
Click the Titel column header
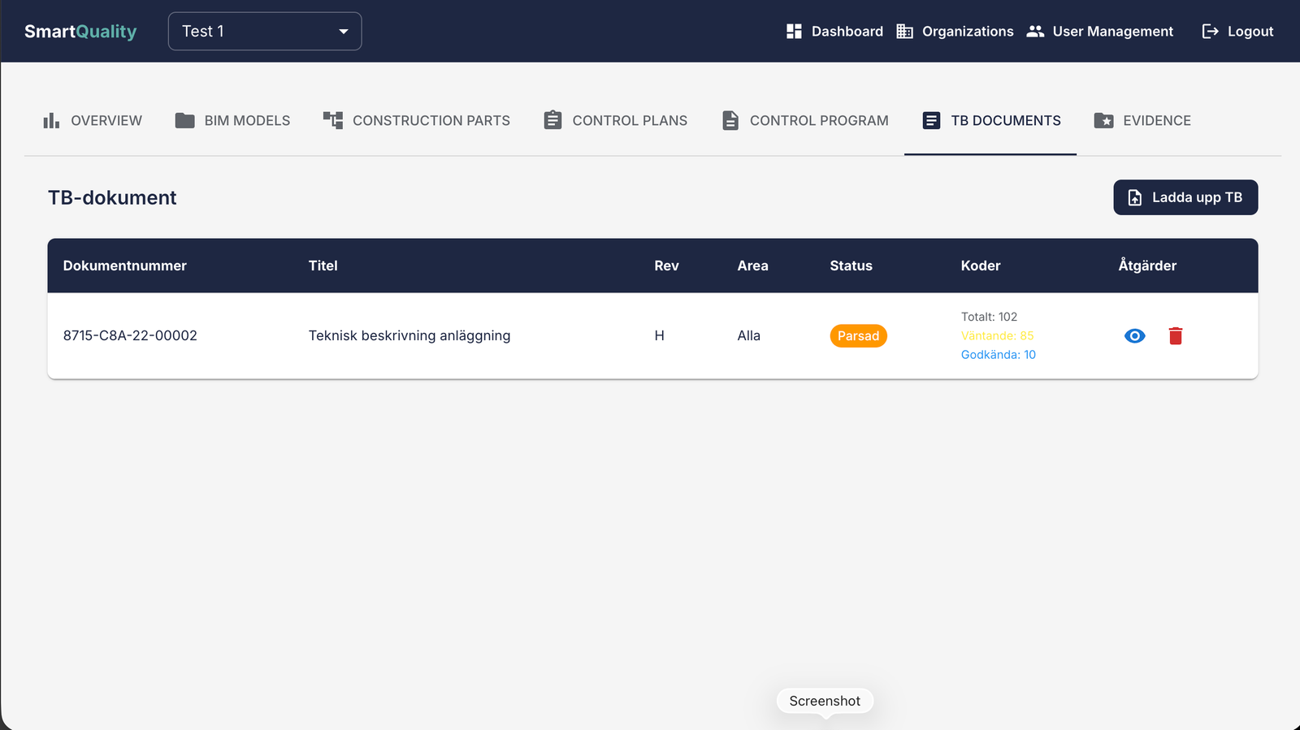coord(323,266)
